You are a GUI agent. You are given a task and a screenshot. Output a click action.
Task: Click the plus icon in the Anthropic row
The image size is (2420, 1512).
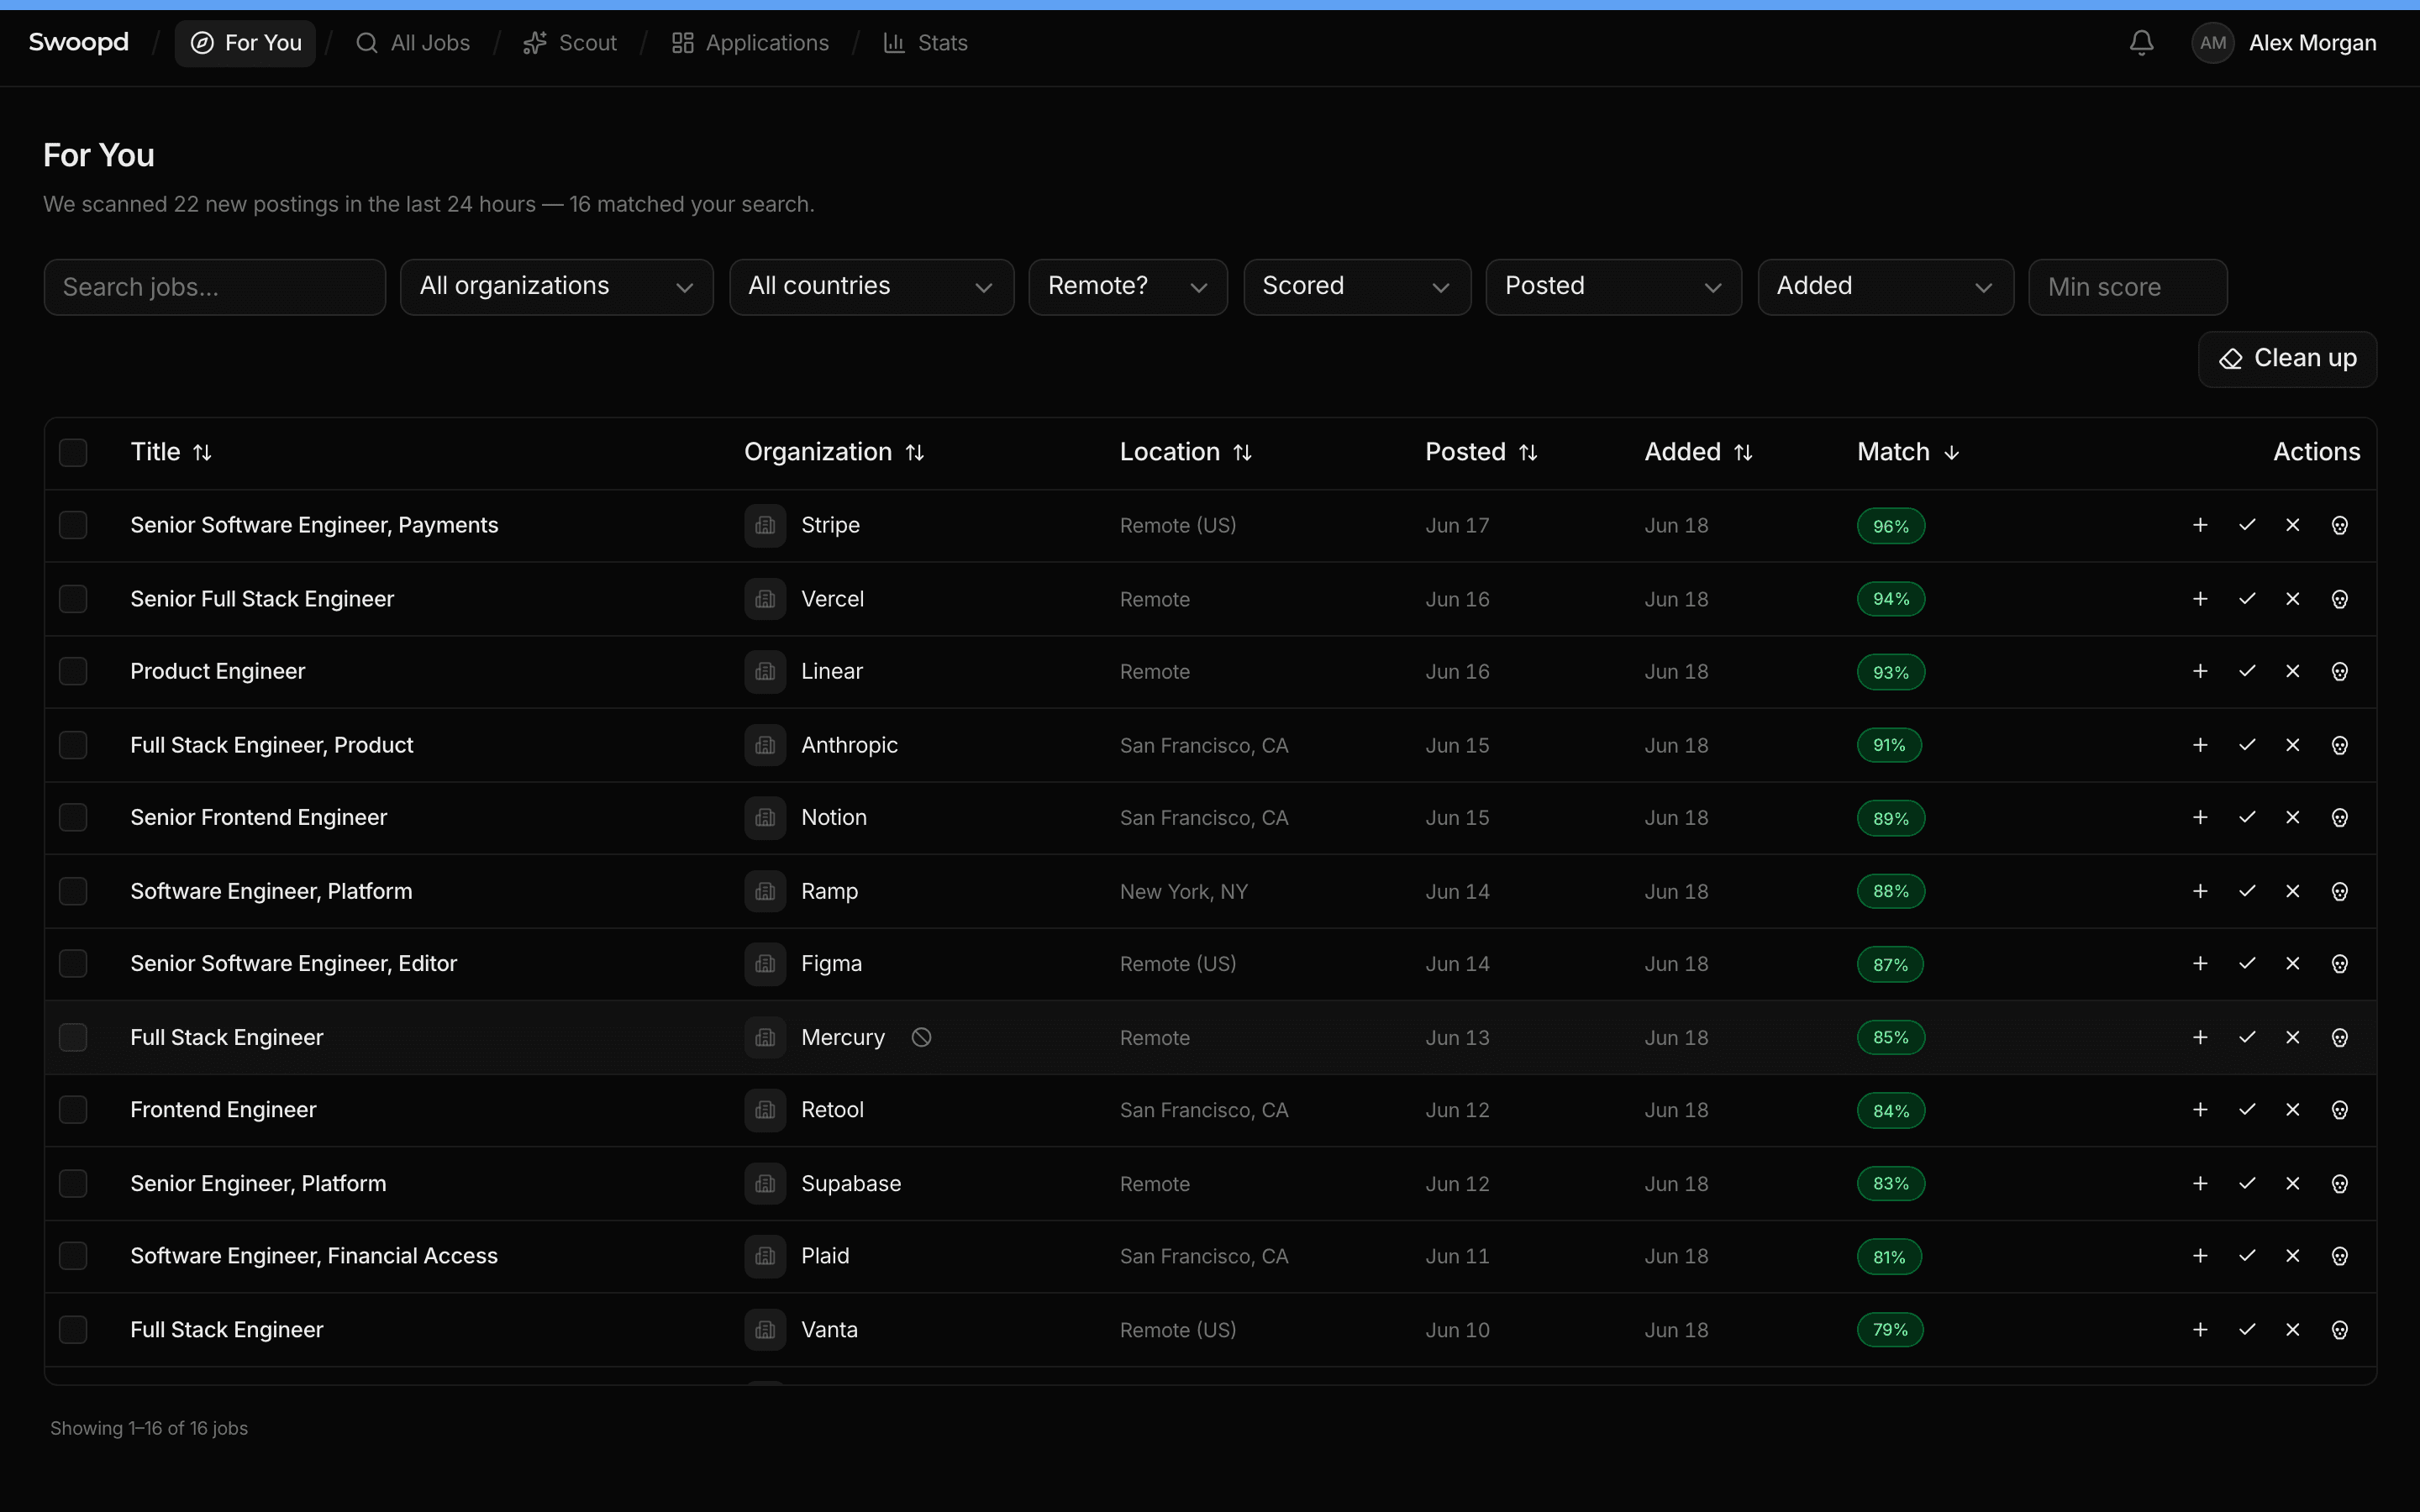2200,745
